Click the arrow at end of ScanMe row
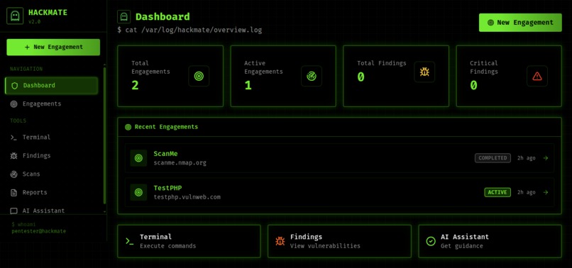Image resolution: width=572 pixels, height=268 pixels. pyautogui.click(x=546, y=158)
